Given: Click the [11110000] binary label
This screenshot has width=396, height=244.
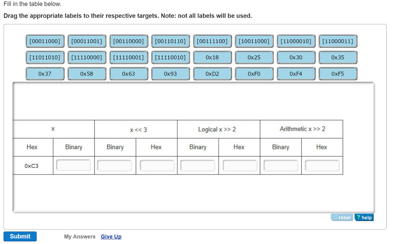Looking at the screenshot, I should point(87,57).
